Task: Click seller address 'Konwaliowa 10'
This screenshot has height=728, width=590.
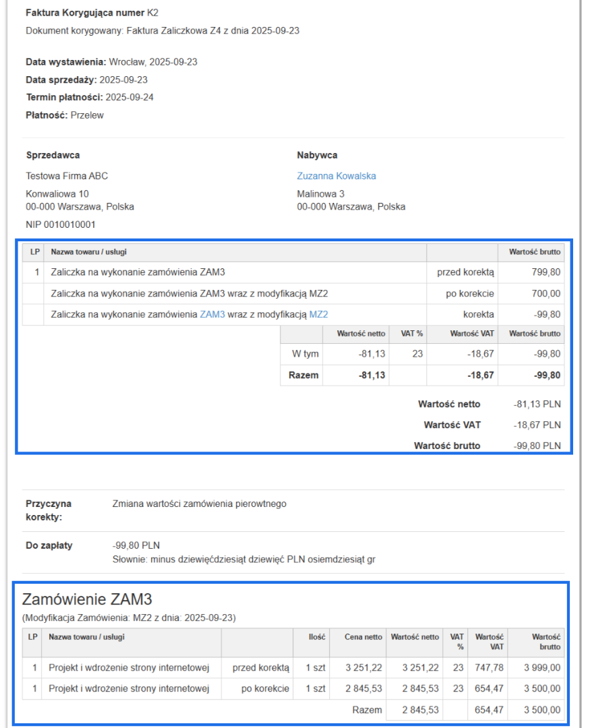Action: pos(57,193)
